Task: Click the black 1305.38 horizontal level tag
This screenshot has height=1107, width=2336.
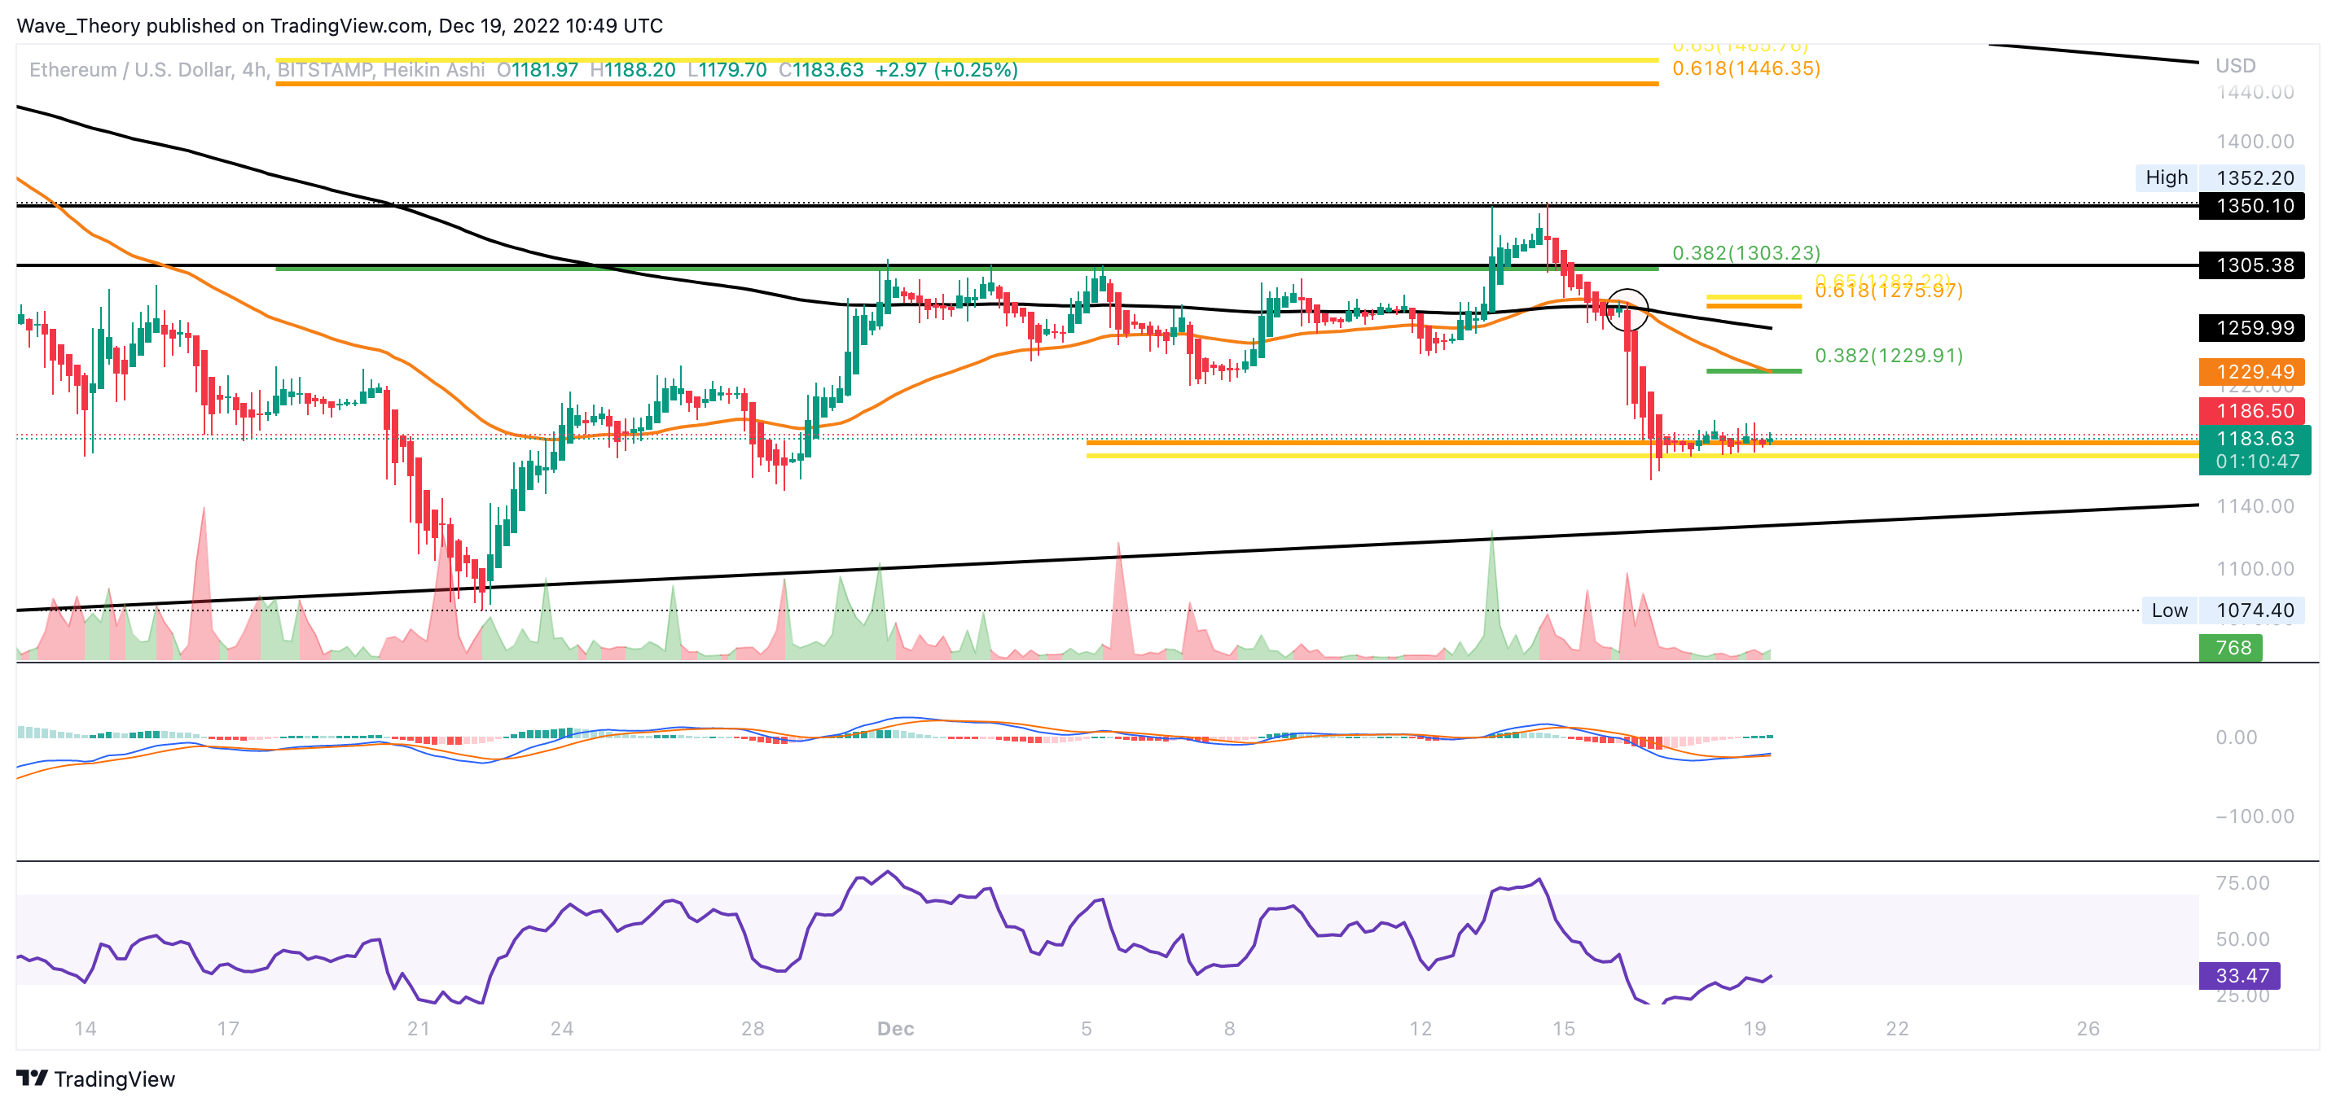Action: tap(2251, 265)
